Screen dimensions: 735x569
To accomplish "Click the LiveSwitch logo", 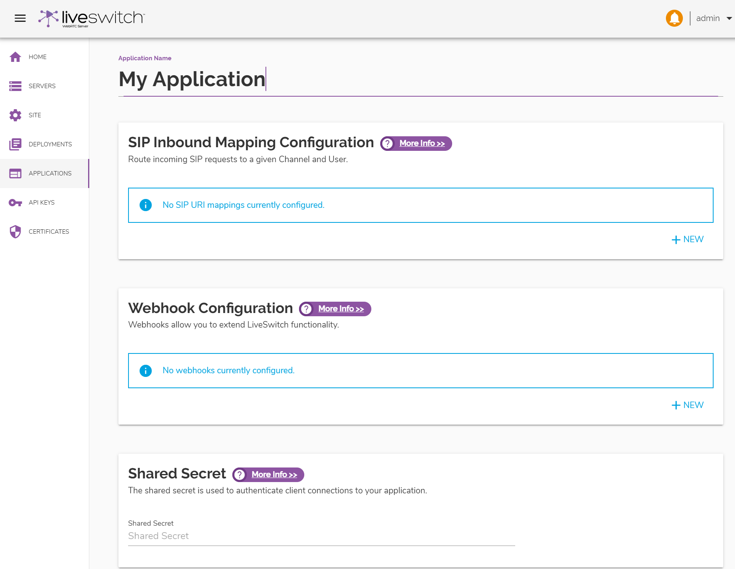I will pyautogui.click(x=91, y=18).
